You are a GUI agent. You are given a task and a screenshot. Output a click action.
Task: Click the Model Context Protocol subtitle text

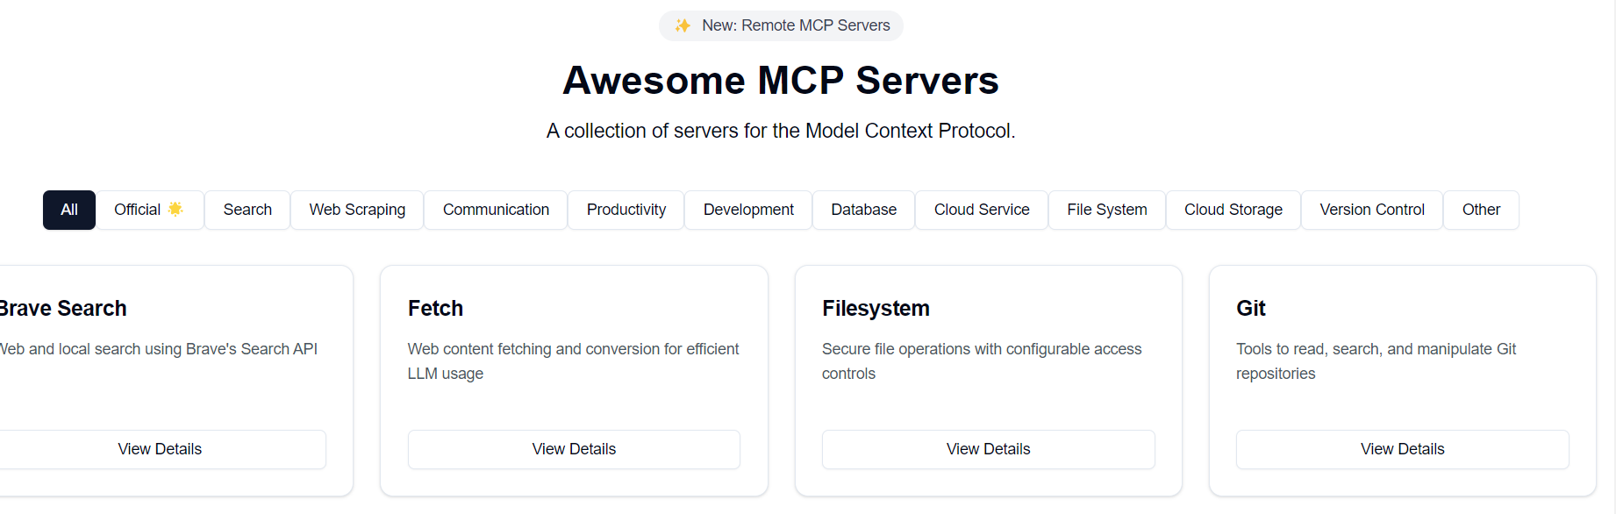coord(781,131)
